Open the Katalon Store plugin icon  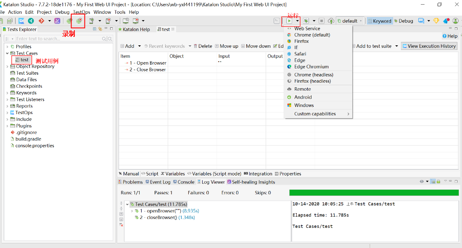pyautogui.click(x=31, y=21)
